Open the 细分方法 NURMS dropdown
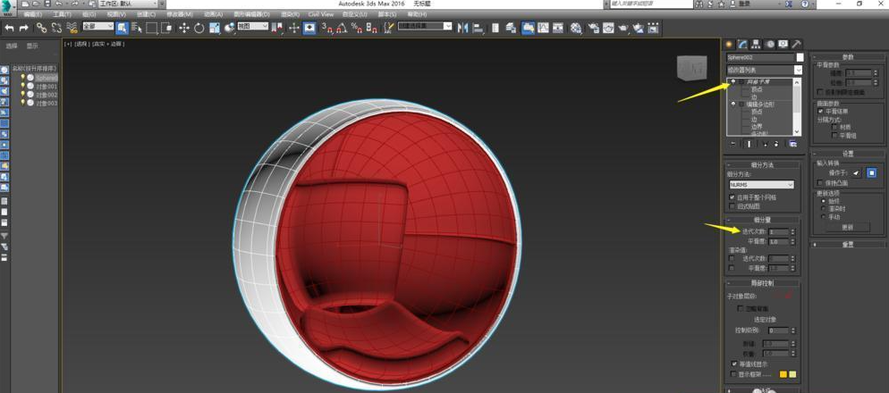The width and height of the screenshot is (889, 393). point(762,185)
